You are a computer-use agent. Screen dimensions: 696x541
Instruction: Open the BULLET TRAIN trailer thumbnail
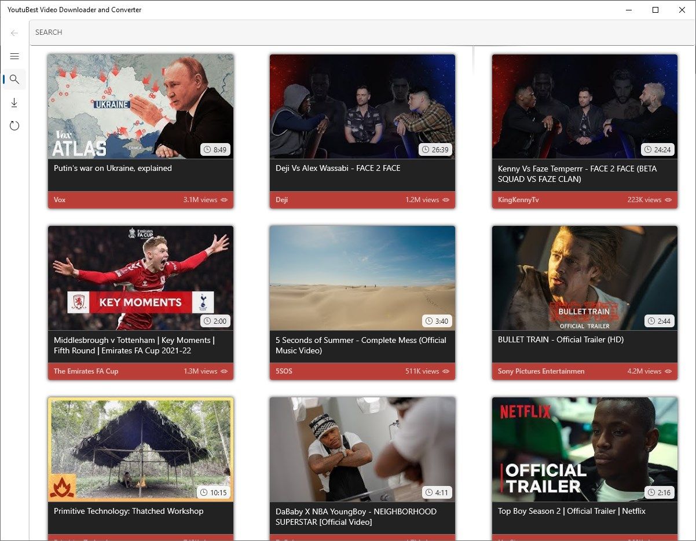coord(585,278)
